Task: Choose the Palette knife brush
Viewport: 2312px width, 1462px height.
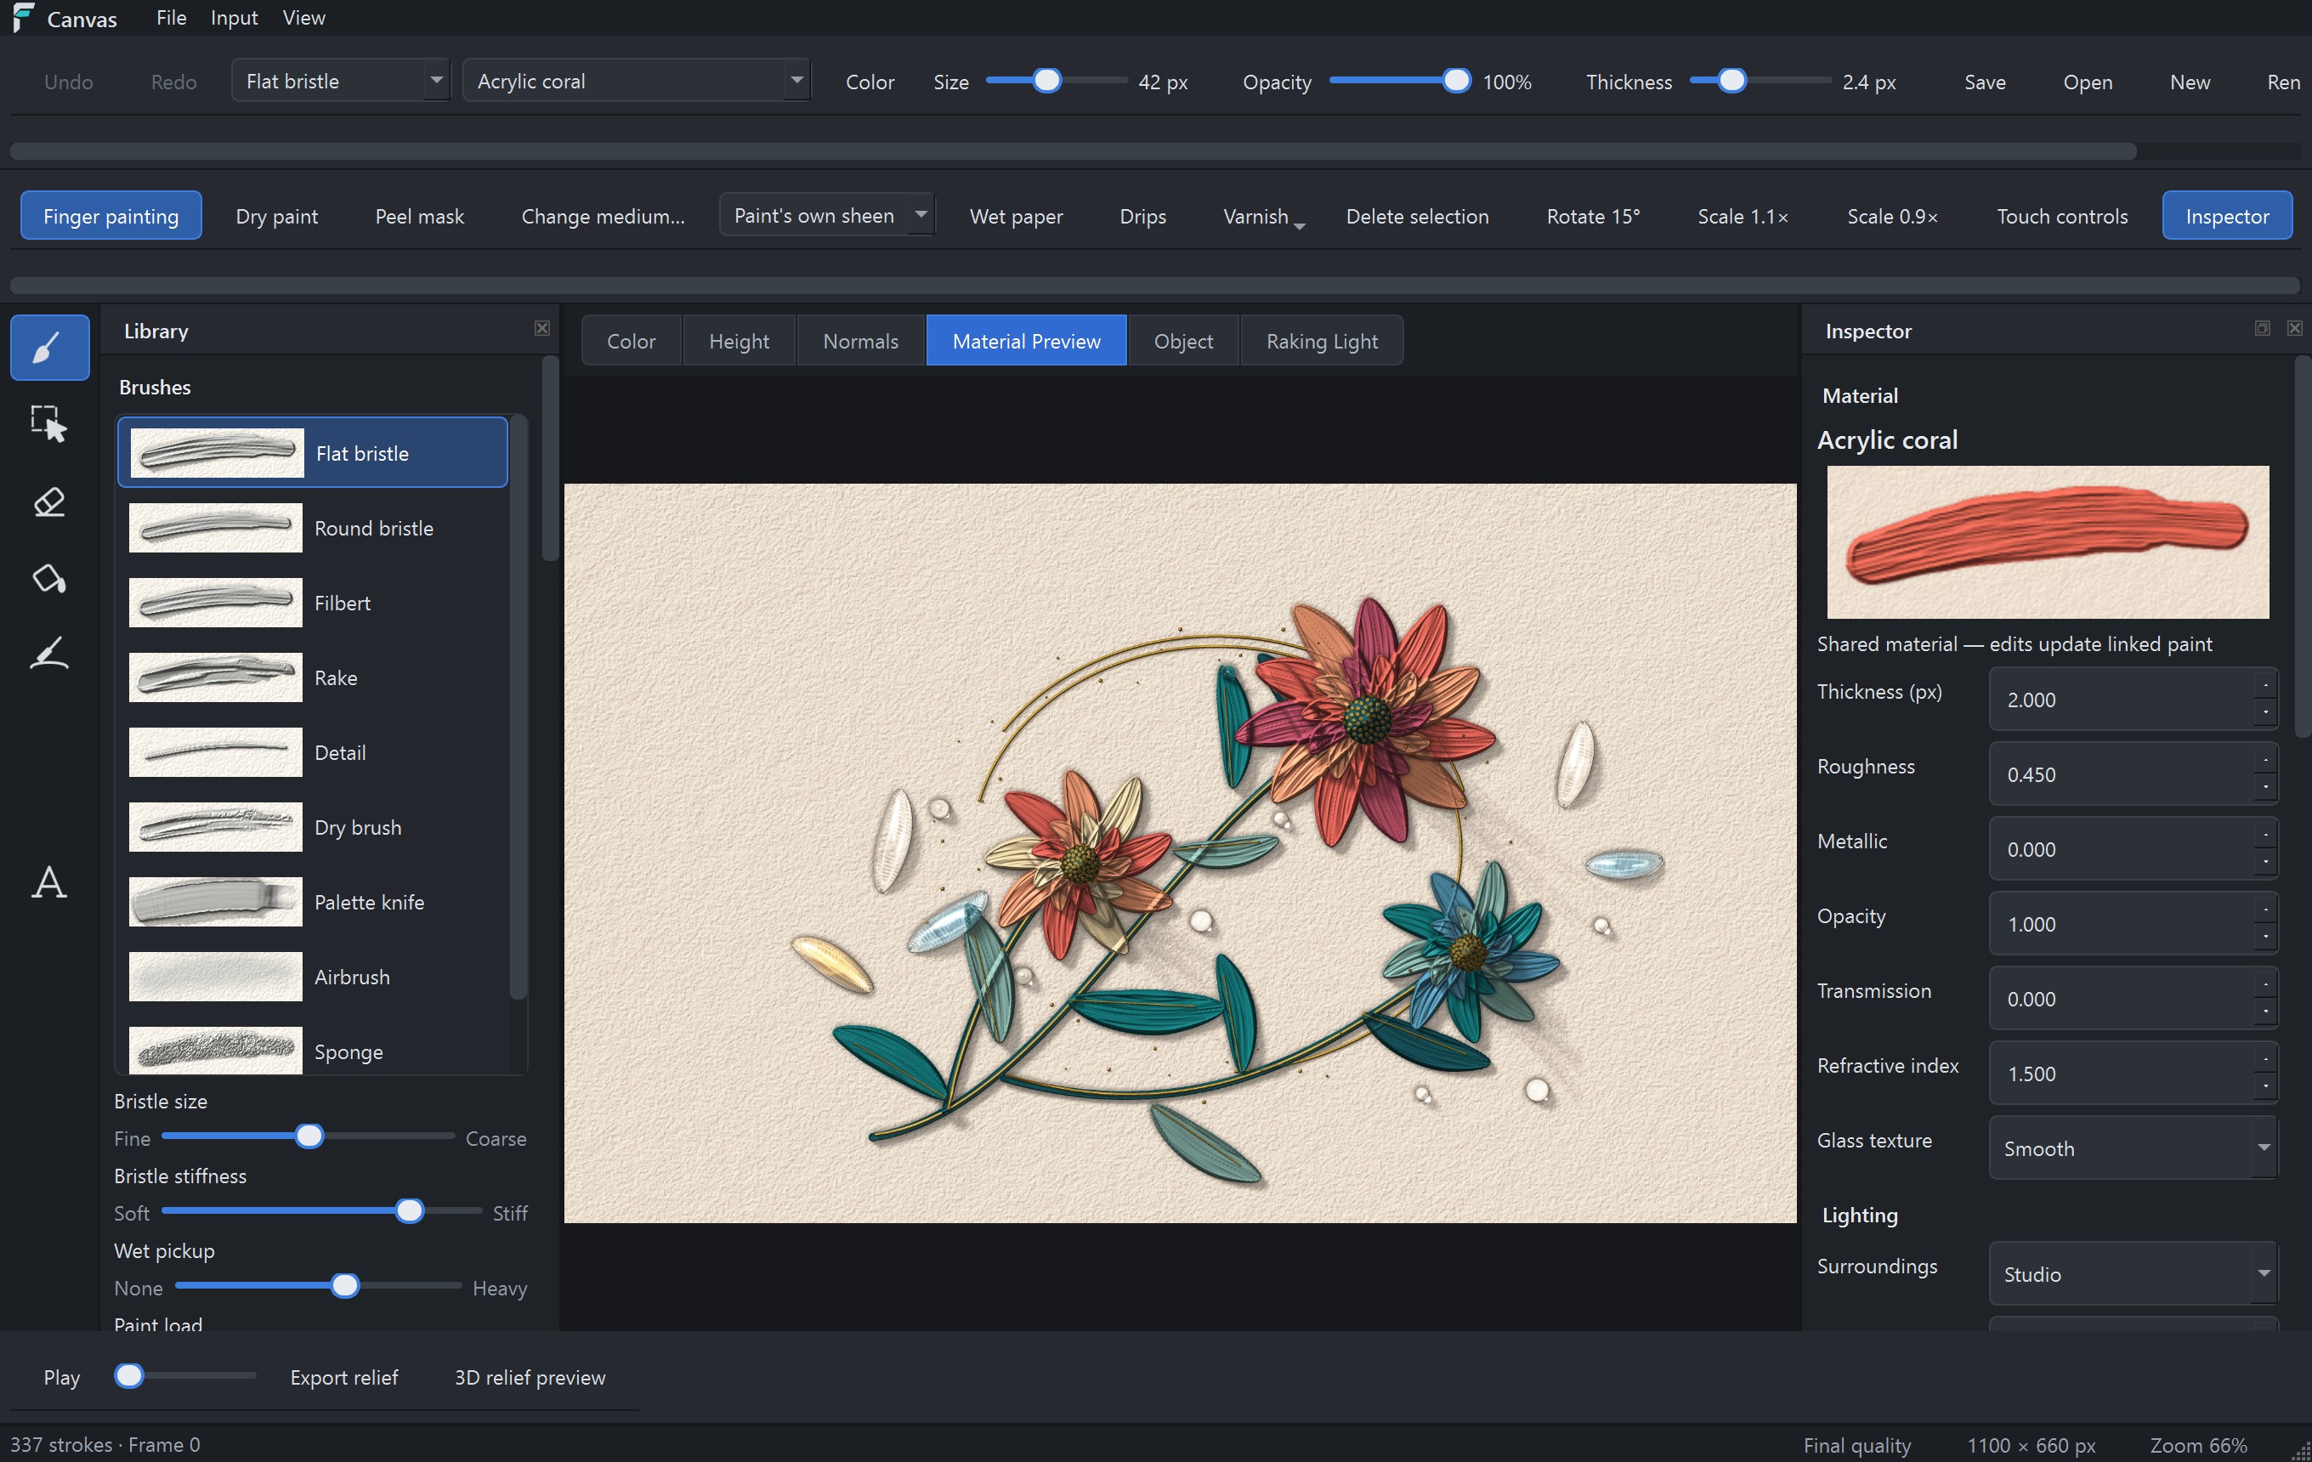Action: click(x=313, y=903)
